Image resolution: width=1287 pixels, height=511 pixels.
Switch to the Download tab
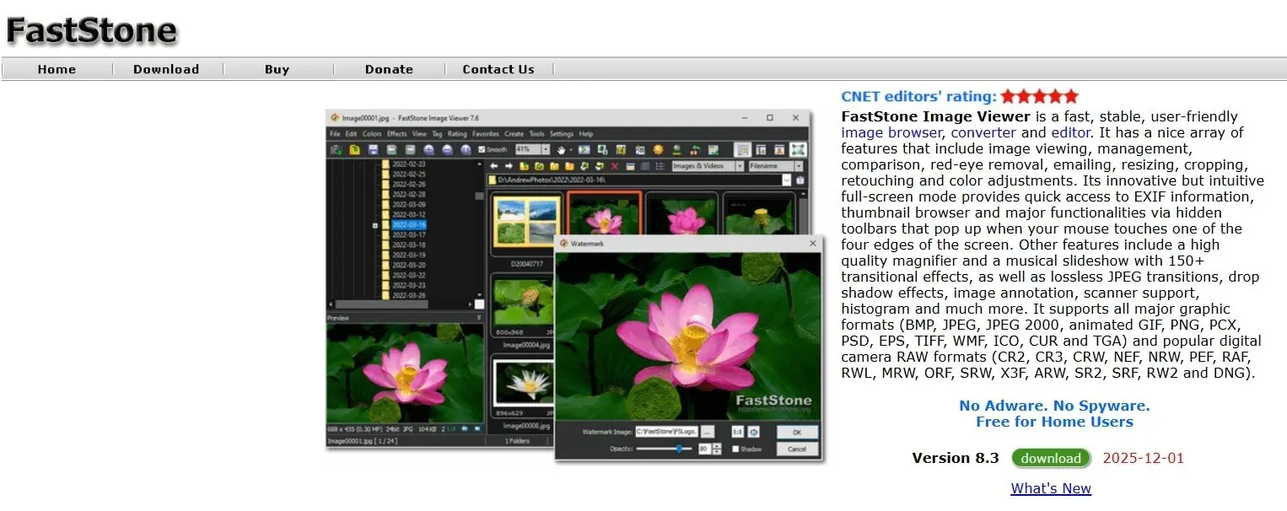[165, 69]
